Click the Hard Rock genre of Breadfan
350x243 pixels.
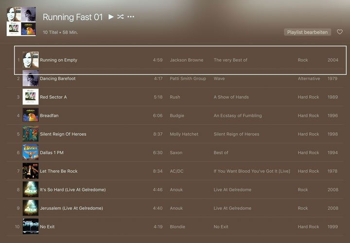(308, 116)
